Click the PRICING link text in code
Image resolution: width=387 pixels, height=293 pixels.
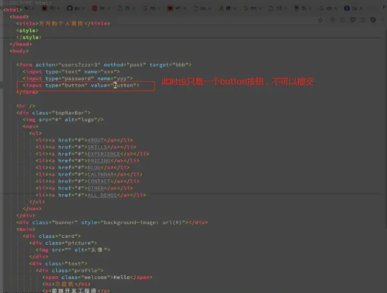click(99, 160)
